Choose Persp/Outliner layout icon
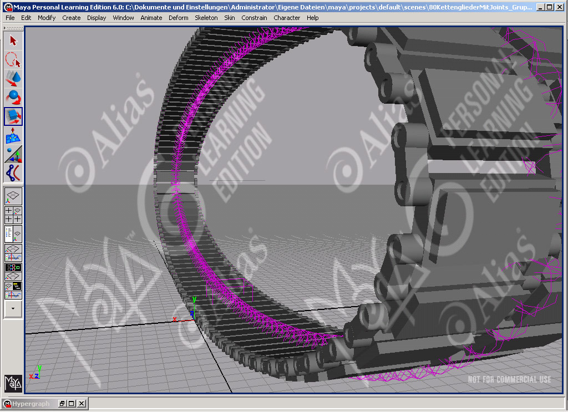This screenshot has width=568, height=412. point(13,233)
